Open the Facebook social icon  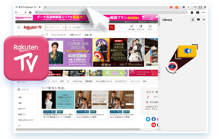click(154, 119)
